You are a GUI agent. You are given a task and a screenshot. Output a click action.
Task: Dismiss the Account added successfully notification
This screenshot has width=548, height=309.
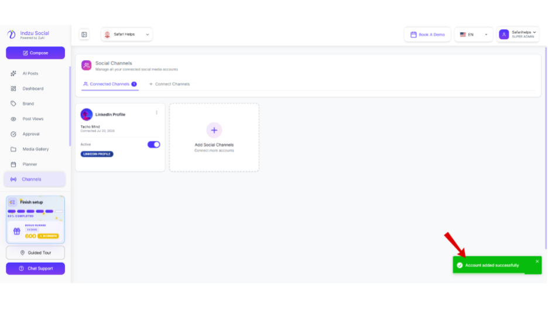537,262
